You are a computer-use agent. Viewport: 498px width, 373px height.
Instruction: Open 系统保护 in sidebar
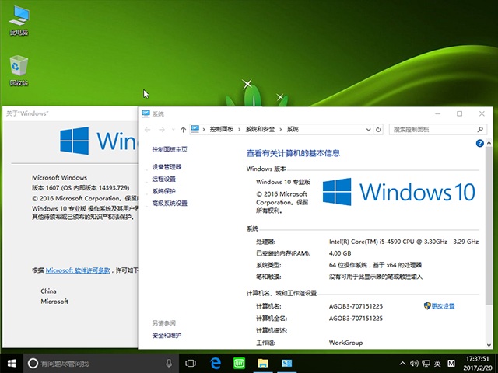163,191
